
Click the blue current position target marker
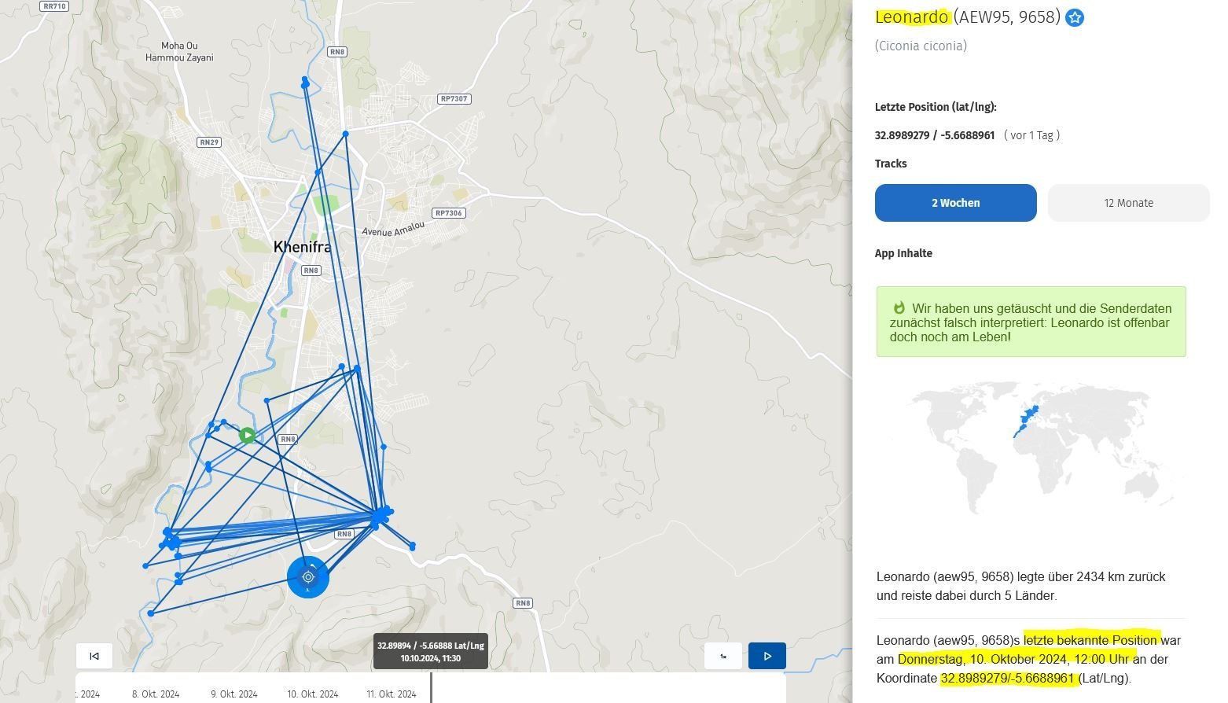point(308,577)
